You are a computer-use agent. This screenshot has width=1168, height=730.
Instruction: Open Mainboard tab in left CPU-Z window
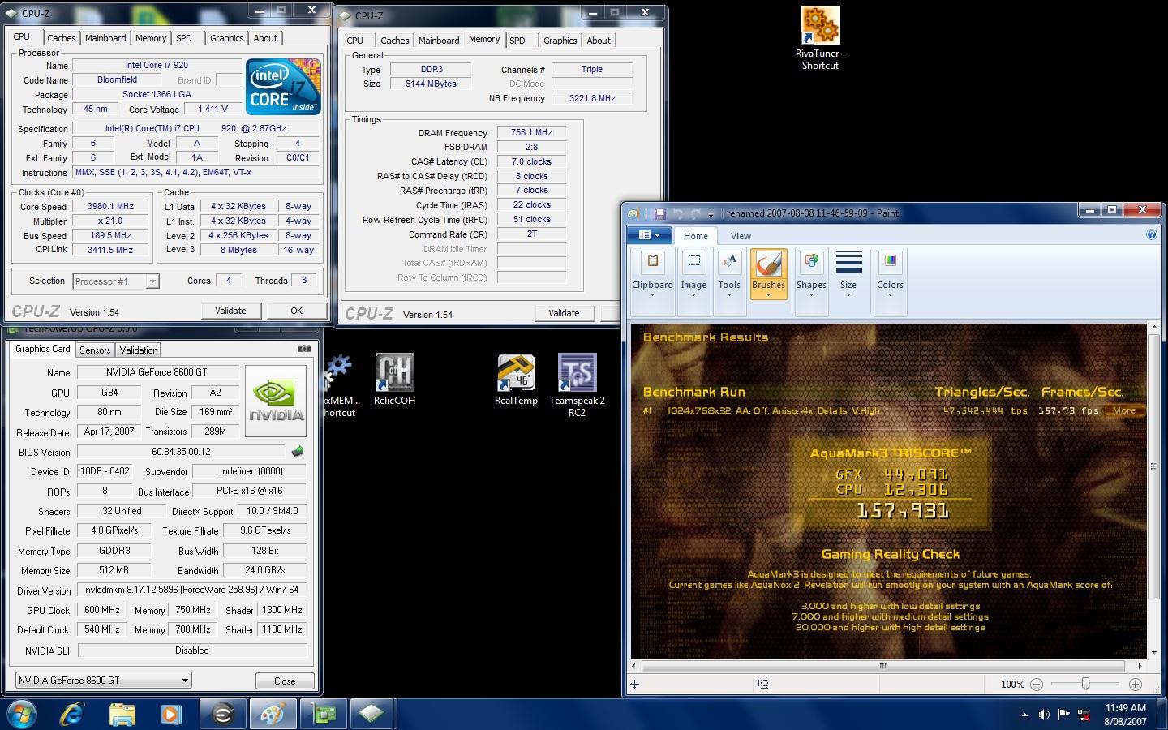(105, 38)
